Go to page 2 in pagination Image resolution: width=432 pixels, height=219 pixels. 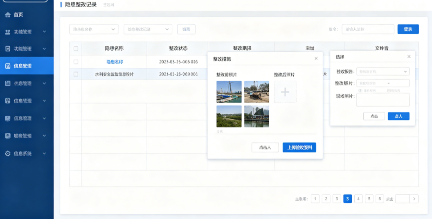coord(326,199)
